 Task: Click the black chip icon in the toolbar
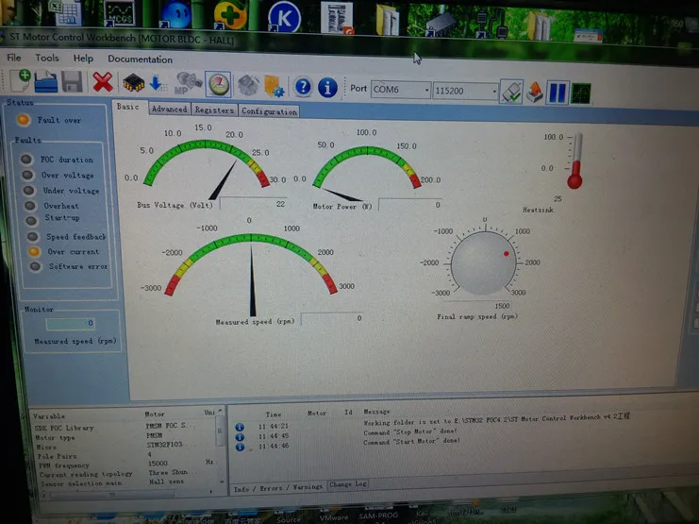coord(133,83)
